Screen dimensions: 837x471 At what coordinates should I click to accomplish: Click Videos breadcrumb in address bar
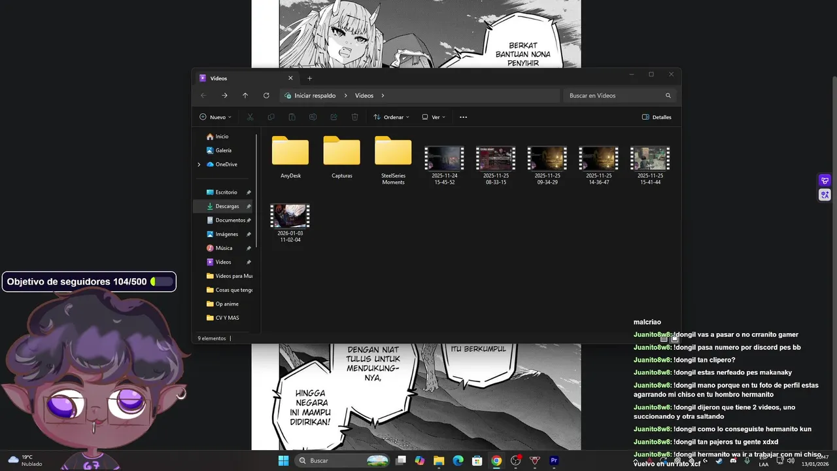point(364,96)
